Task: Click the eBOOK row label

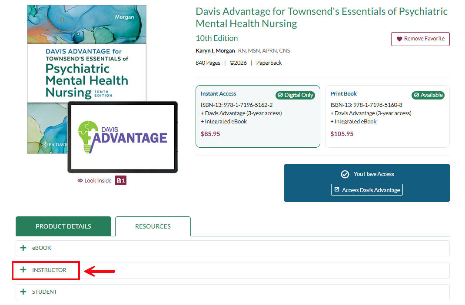Action: pos(42,248)
